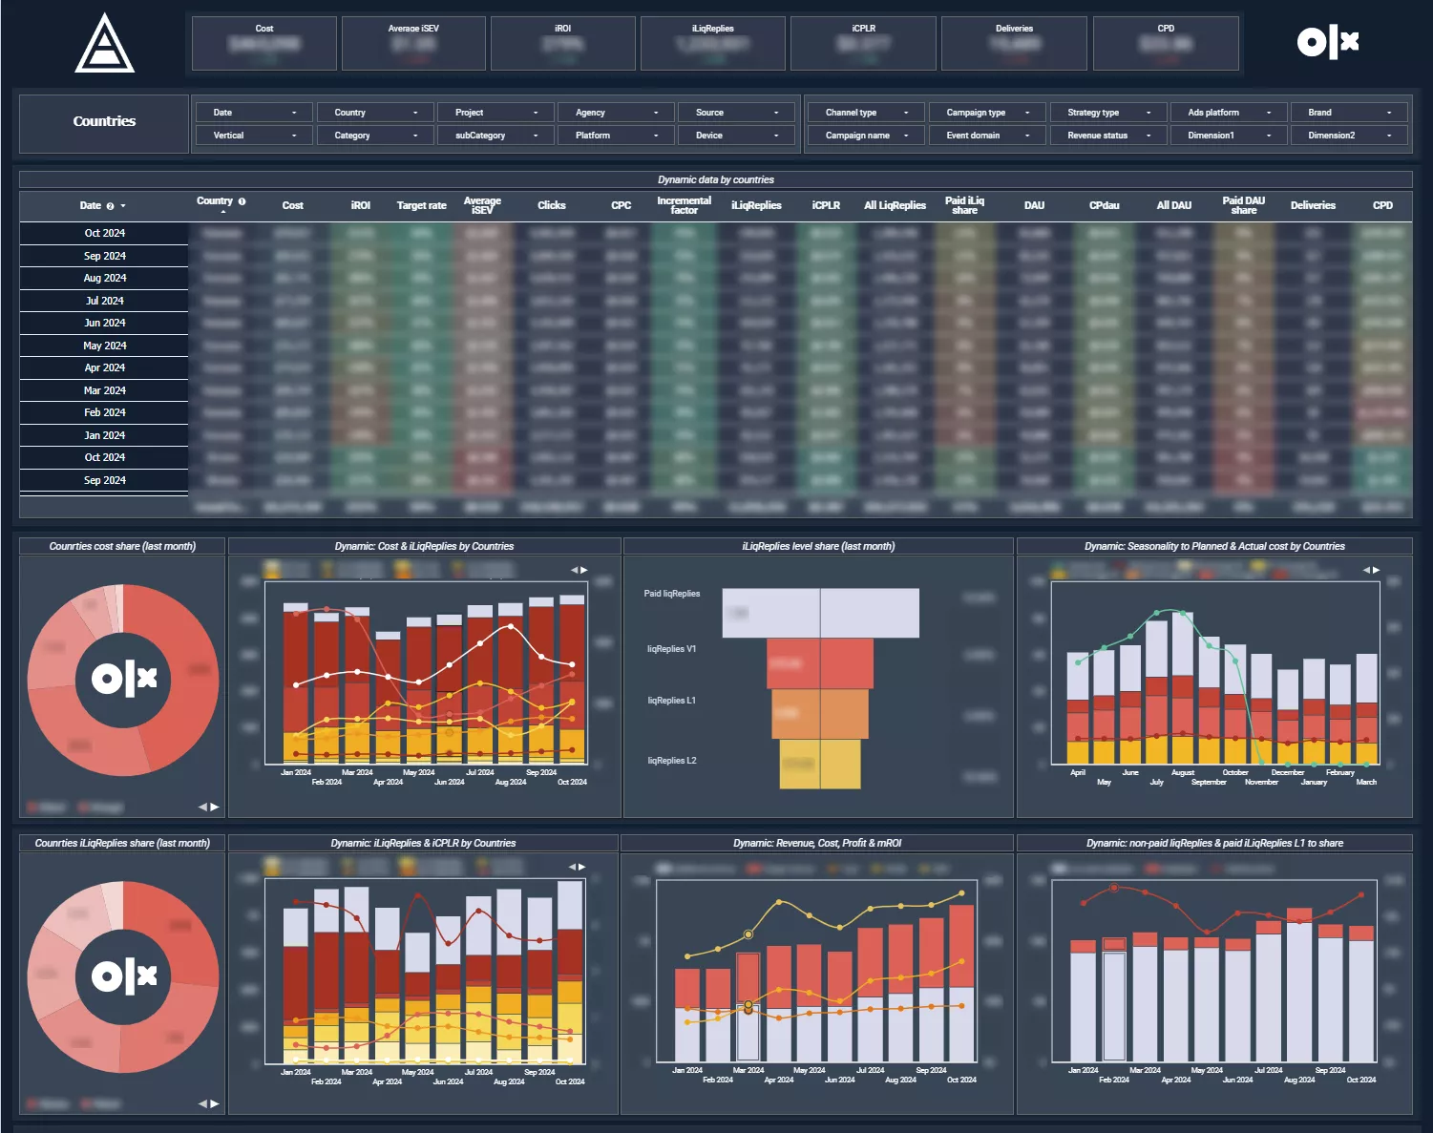Image resolution: width=1433 pixels, height=1133 pixels.
Task: Open the subCategory dropdown
Action: (x=495, y=136)
